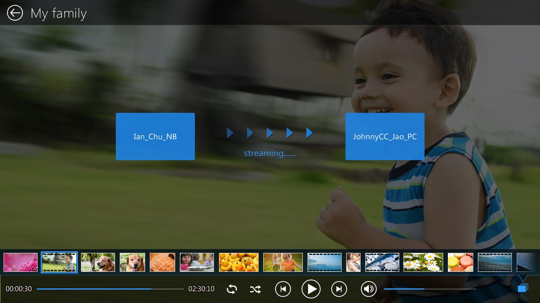Click the playback progress bar
The height and width of the screenshot is (303, 540).
110,289
